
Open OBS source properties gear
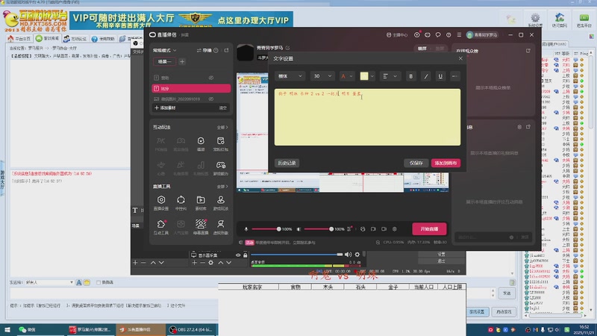[211, 263]
